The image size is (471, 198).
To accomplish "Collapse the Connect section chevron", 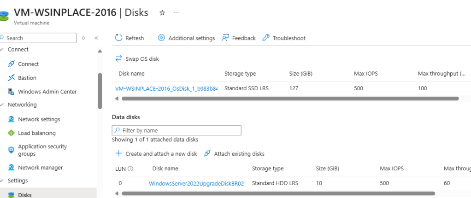I will [x=2, y=50].
